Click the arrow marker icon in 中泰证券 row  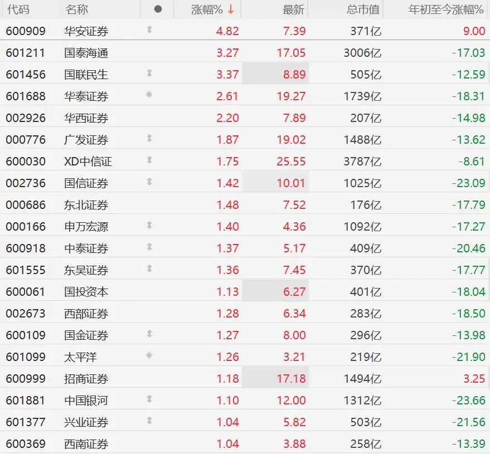point(149,247)
